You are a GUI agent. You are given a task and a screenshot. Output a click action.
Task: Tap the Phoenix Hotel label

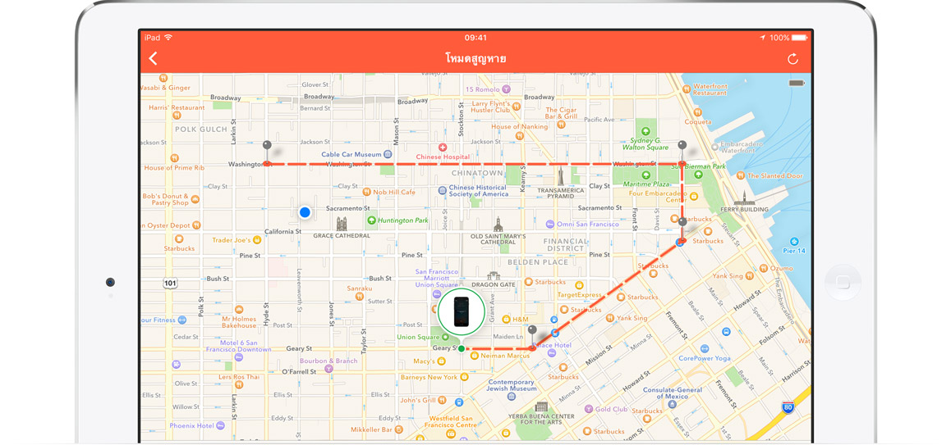(191, 425)
